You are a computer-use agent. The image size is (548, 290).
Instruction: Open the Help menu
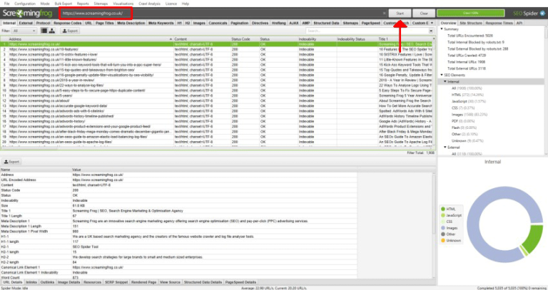pyautogui.click(x=186, y=4)
